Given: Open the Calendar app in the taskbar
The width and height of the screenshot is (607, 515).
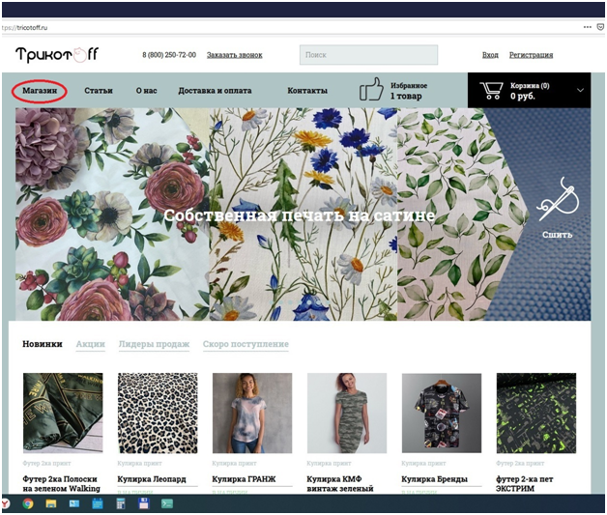Looking at the screenshot, I should tap(98, 503).
